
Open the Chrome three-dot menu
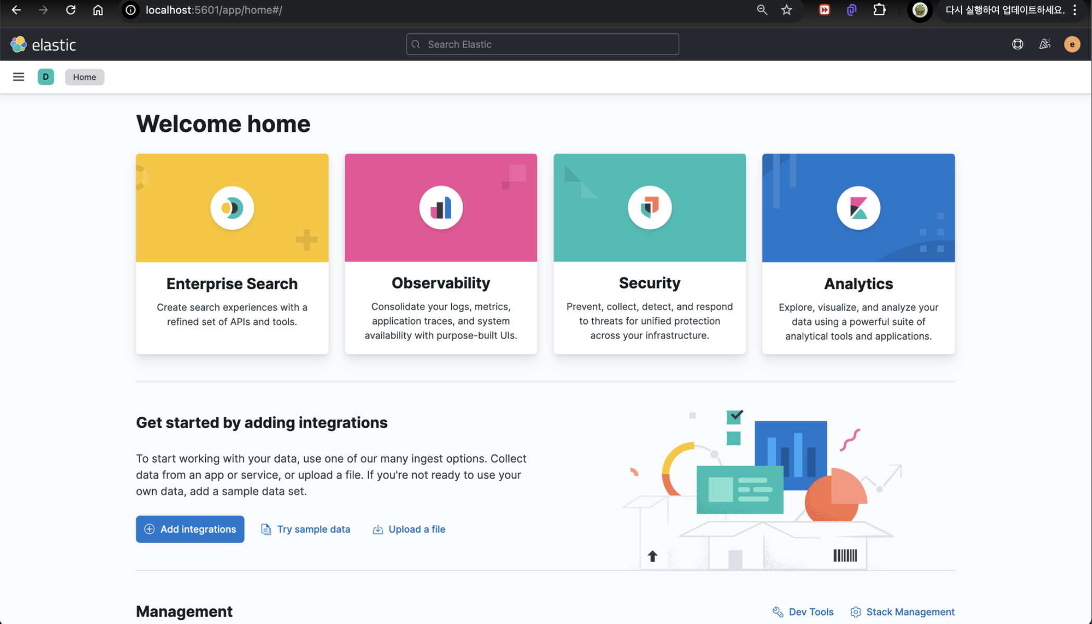(1075, 10)
